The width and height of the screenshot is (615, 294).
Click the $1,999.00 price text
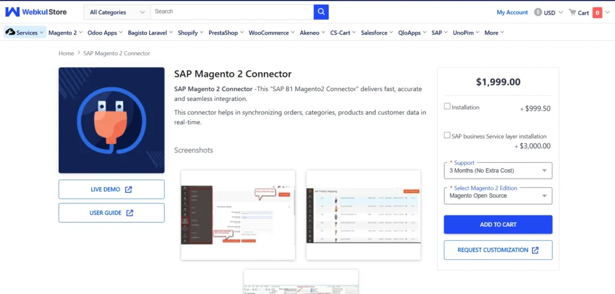(x=498, y=82)
